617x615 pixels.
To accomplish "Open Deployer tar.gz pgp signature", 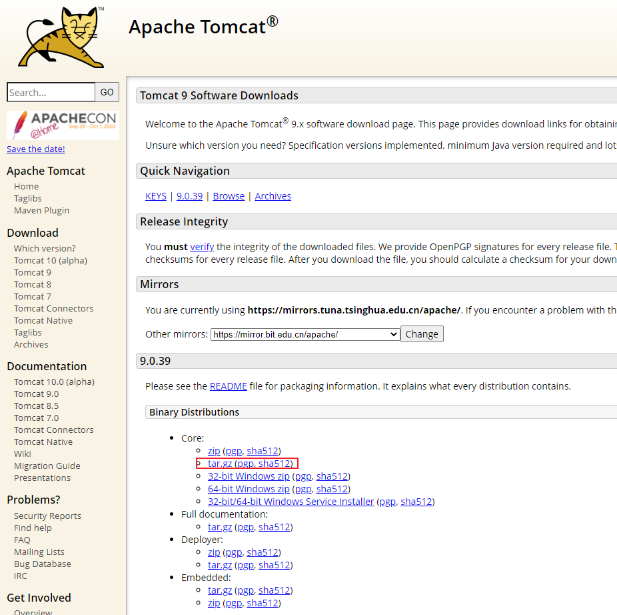I will [246, 564].
